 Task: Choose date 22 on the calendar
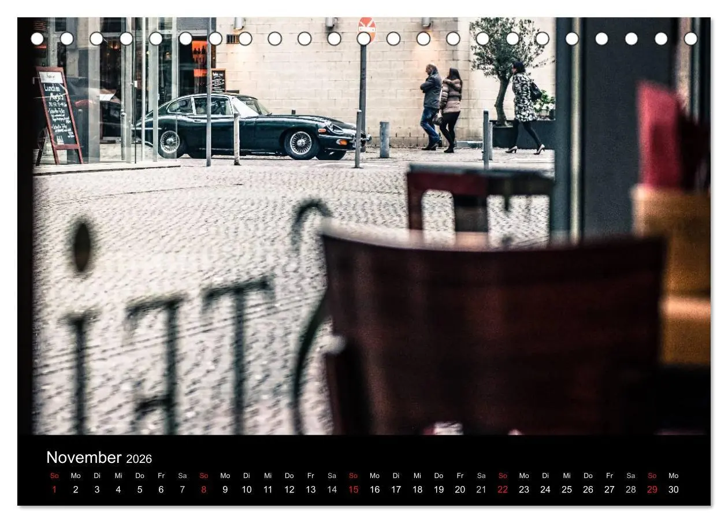pos(503,489)
